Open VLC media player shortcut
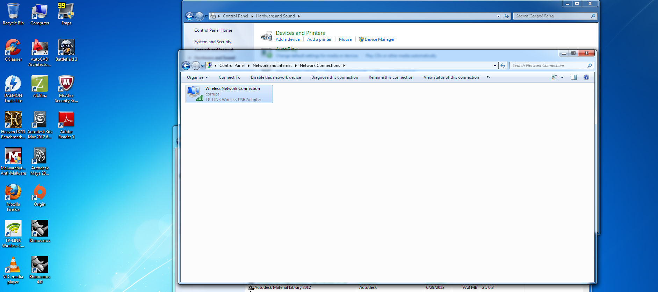Image resolution: width=658 pixels, height=292 pixels. point(13,270)
